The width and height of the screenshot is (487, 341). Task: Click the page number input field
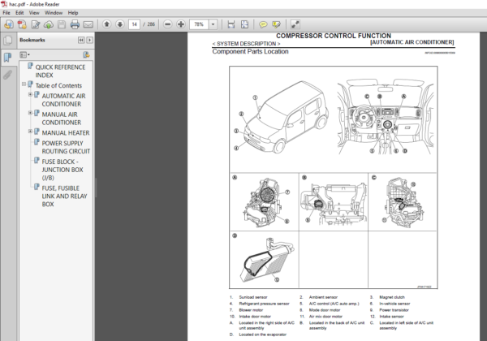coord(134,24)
